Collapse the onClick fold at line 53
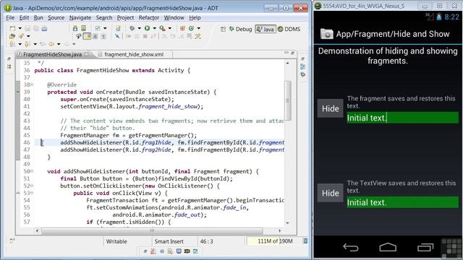463x260 pixels. (x=32, y=193)
